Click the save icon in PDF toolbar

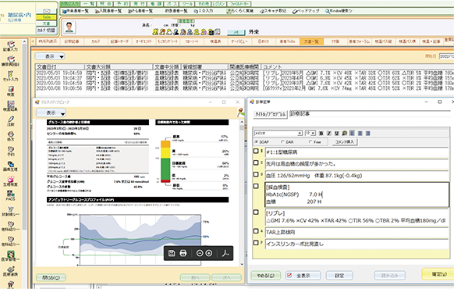coord(172,253)
